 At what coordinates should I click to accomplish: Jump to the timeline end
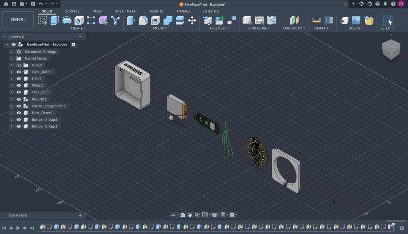point(32,228)
